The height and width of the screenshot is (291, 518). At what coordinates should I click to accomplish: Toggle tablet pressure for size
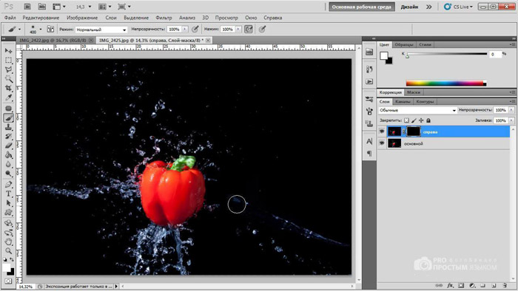[x=262, y=30]
